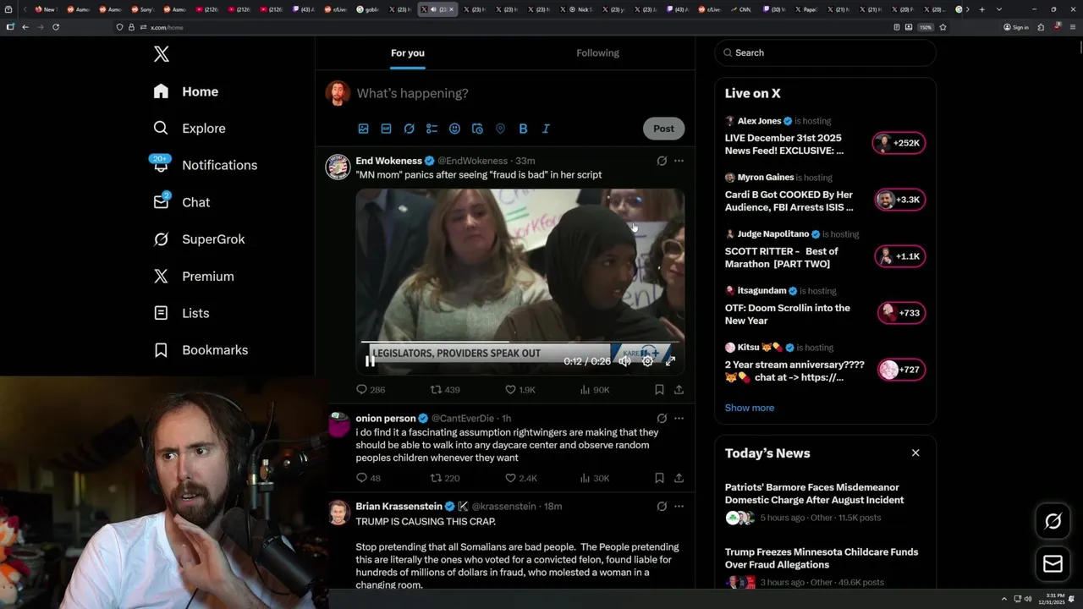Click Grok icon on onion person post
Viewport: 1083px width, 609px height.
click(662, 418)
